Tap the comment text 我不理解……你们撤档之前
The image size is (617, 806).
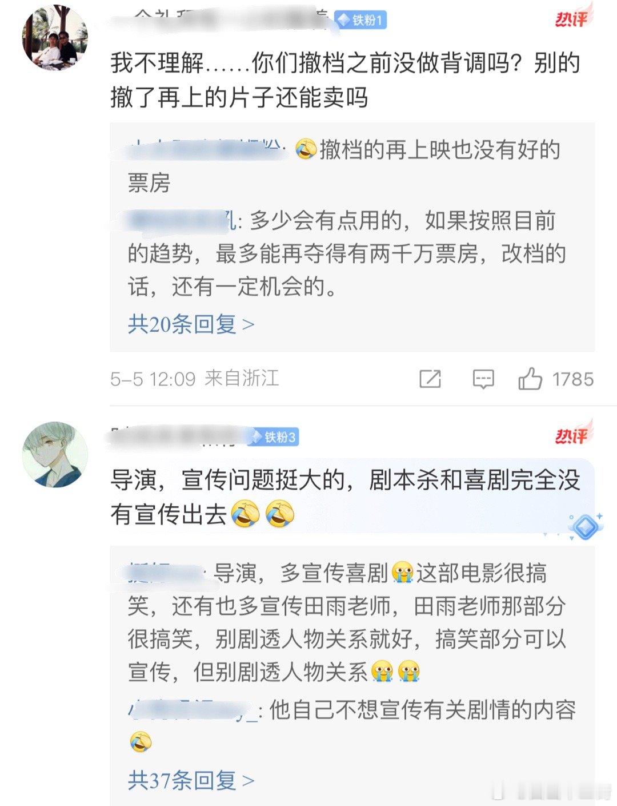(345, 80)
